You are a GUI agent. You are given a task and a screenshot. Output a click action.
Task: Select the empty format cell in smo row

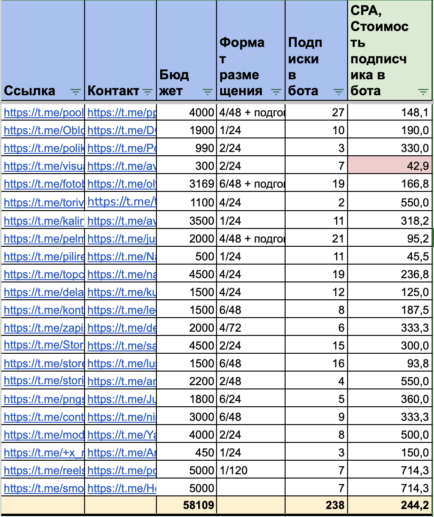[x=251, y=487]
